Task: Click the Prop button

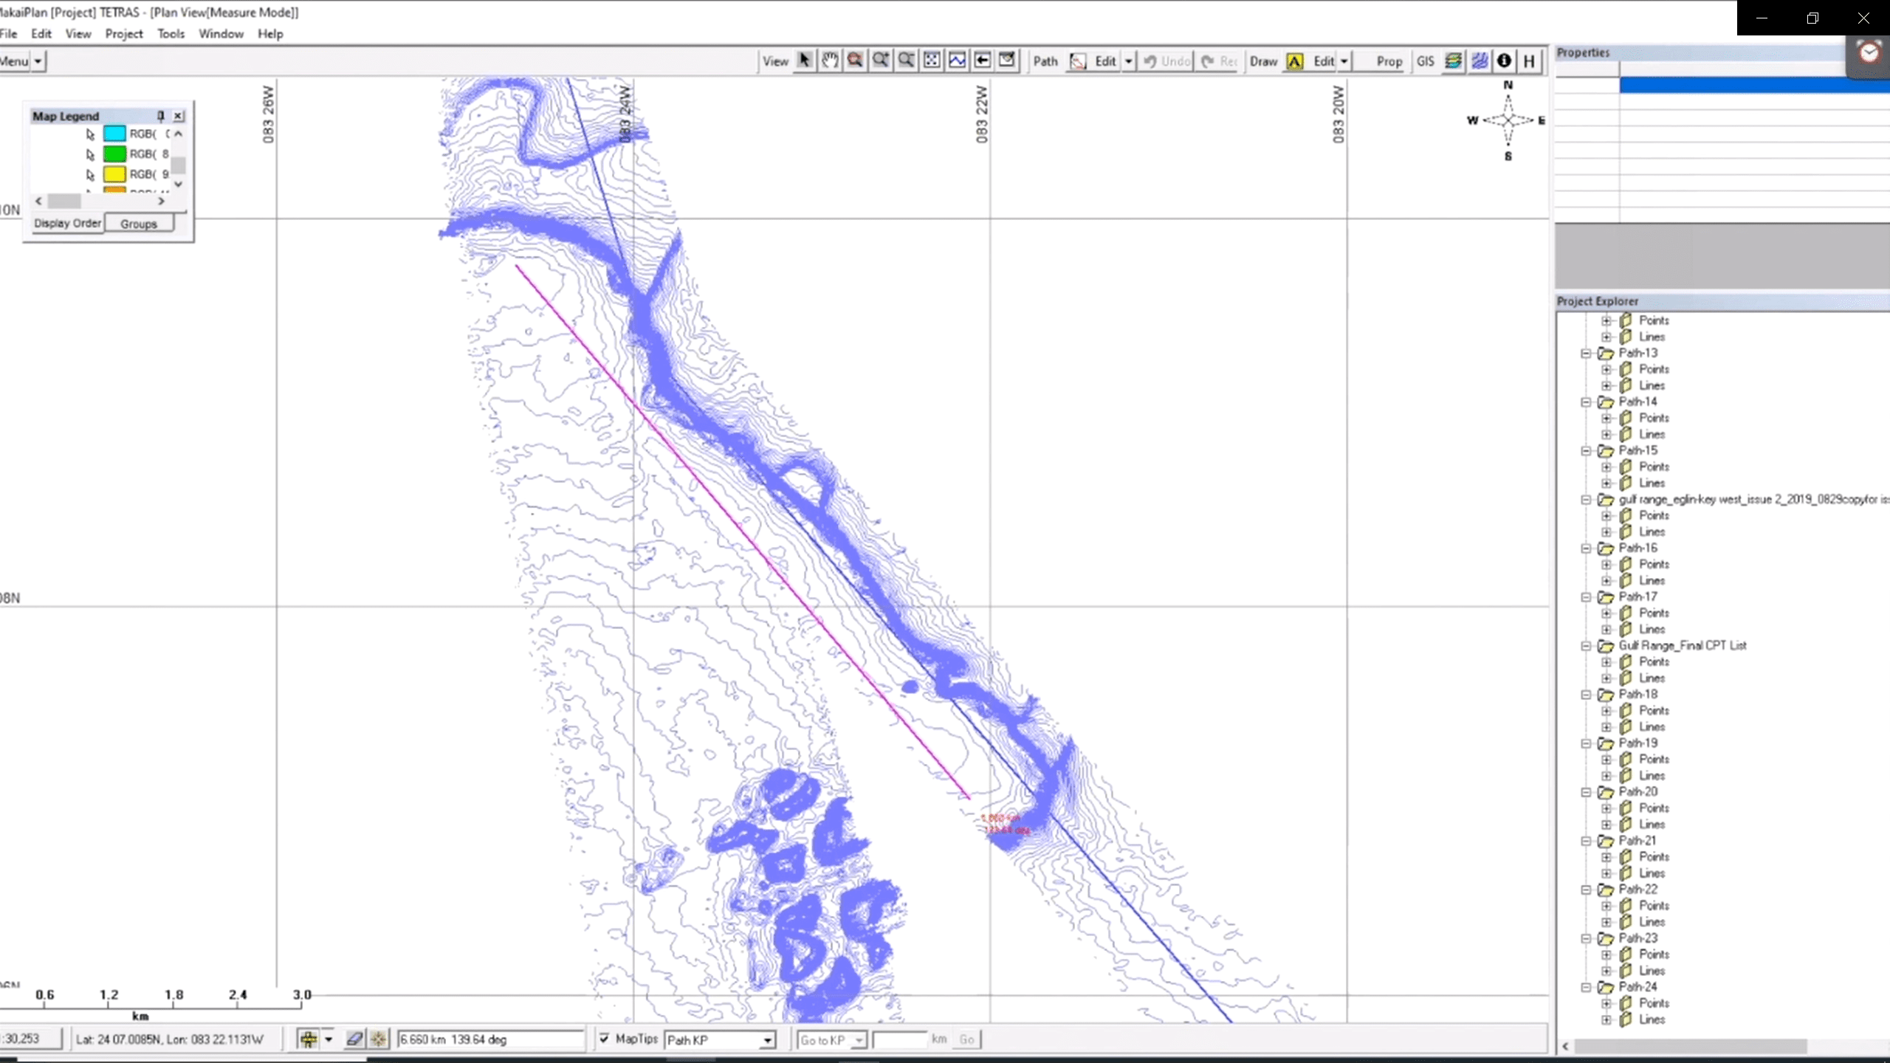Action: pyautogui.click(x=1389, y=61)
